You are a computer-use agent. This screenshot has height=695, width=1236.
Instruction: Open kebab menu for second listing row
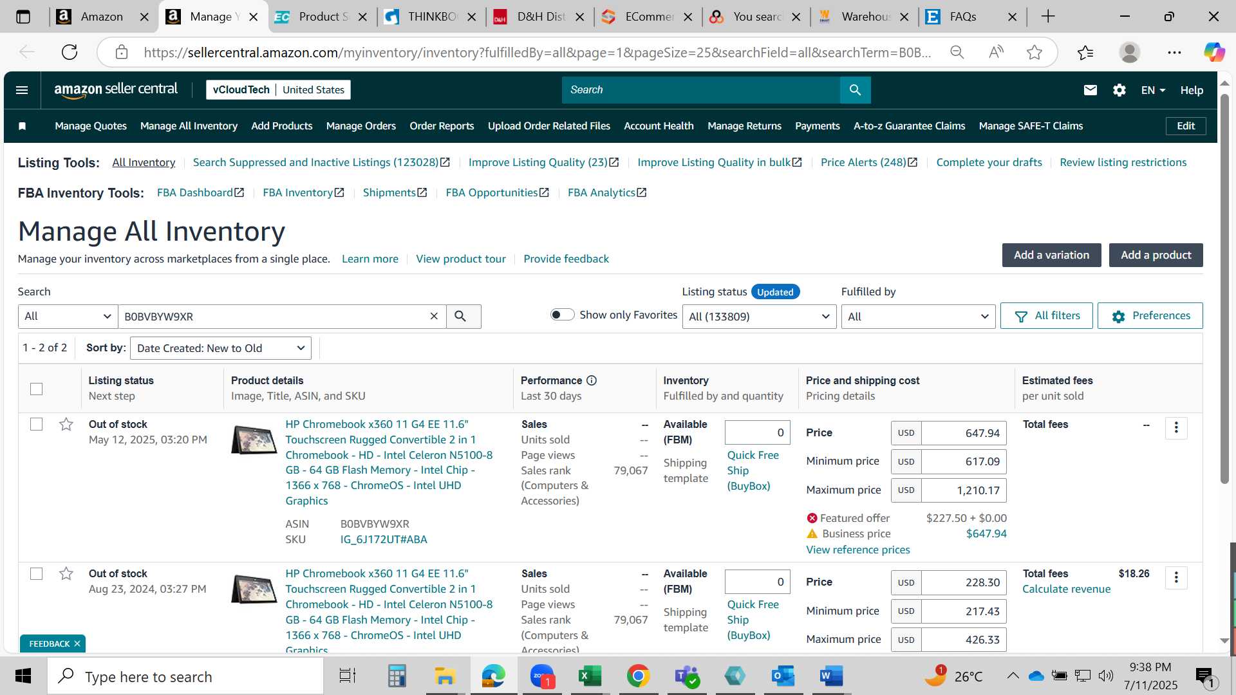pyautogui.click(x=1176, y=578)
